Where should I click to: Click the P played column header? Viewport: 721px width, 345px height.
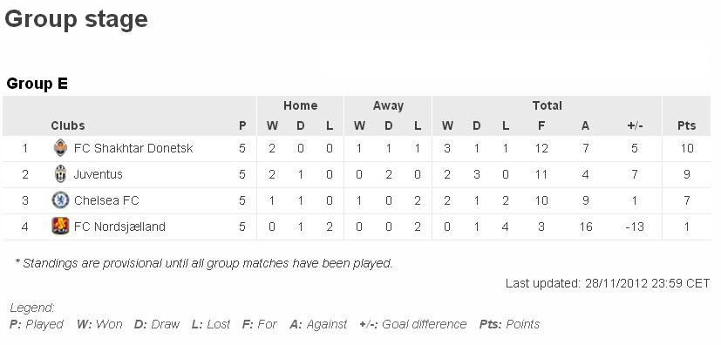click(x=242, y=125)
